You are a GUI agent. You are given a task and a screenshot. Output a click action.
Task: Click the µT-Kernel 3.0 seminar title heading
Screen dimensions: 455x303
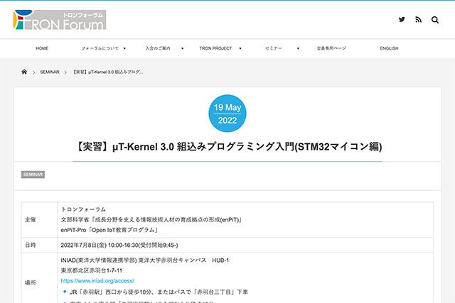[227, 147]
